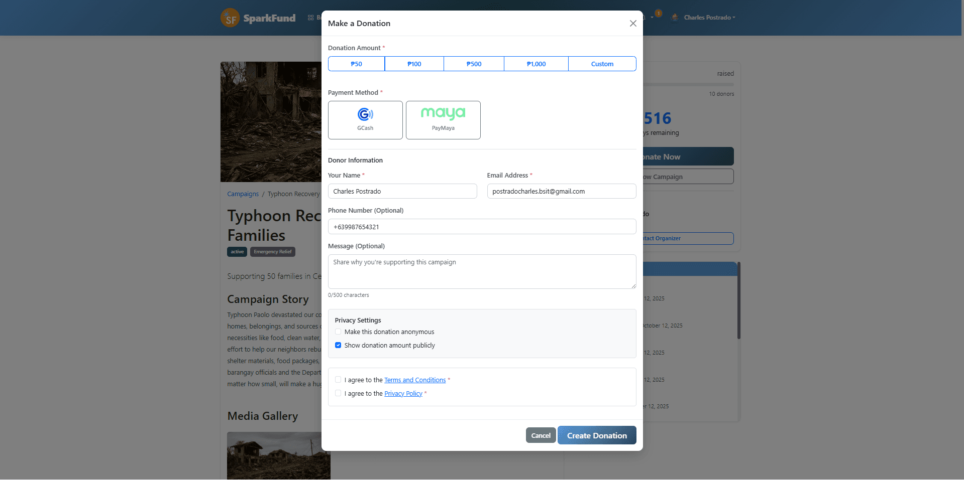
Task: Check agree to Terms and Conditions box
Action: coord(338,380)
